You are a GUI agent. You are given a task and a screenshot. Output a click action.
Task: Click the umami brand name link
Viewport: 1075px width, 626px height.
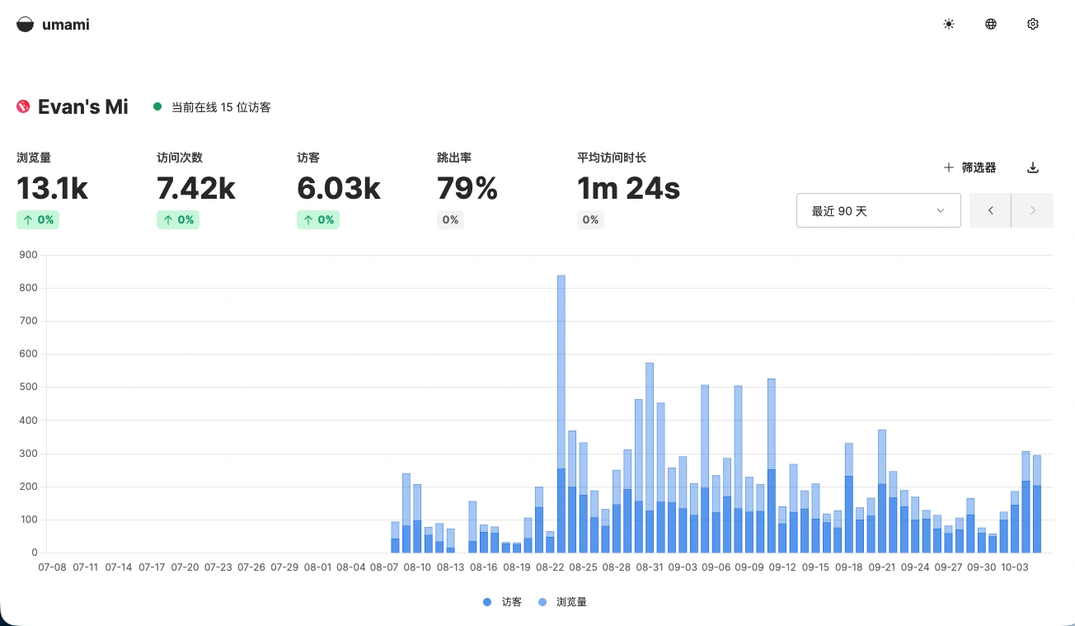pos(66,25)
